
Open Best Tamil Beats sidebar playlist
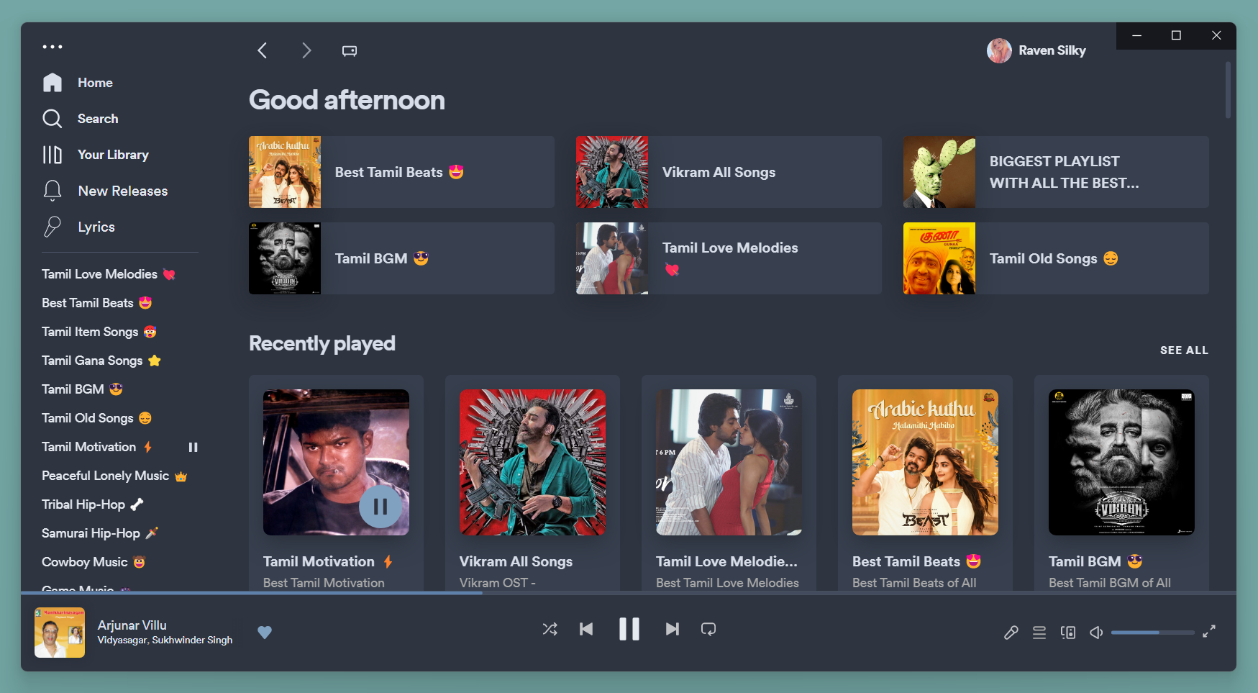point(97,303)
